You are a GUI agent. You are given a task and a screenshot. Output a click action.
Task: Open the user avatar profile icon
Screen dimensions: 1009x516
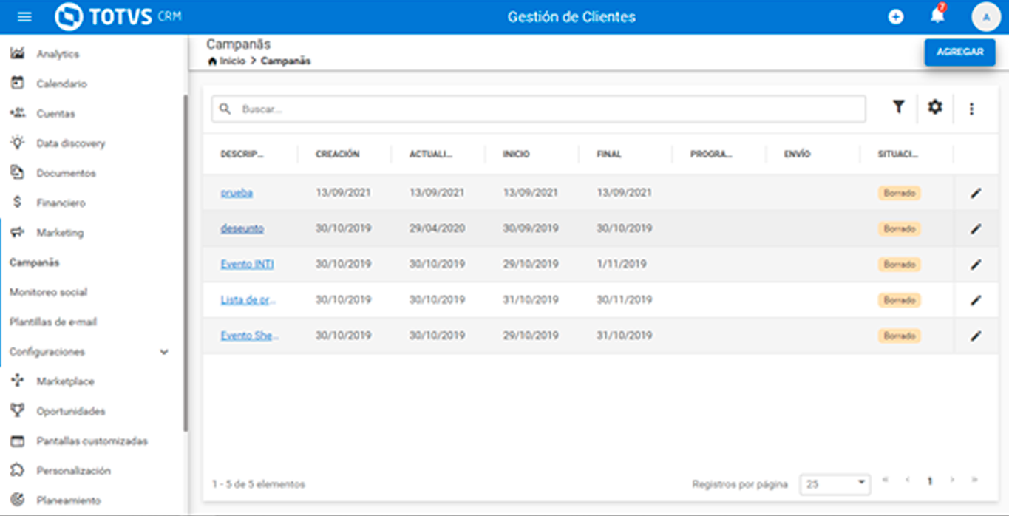point(985,17)
